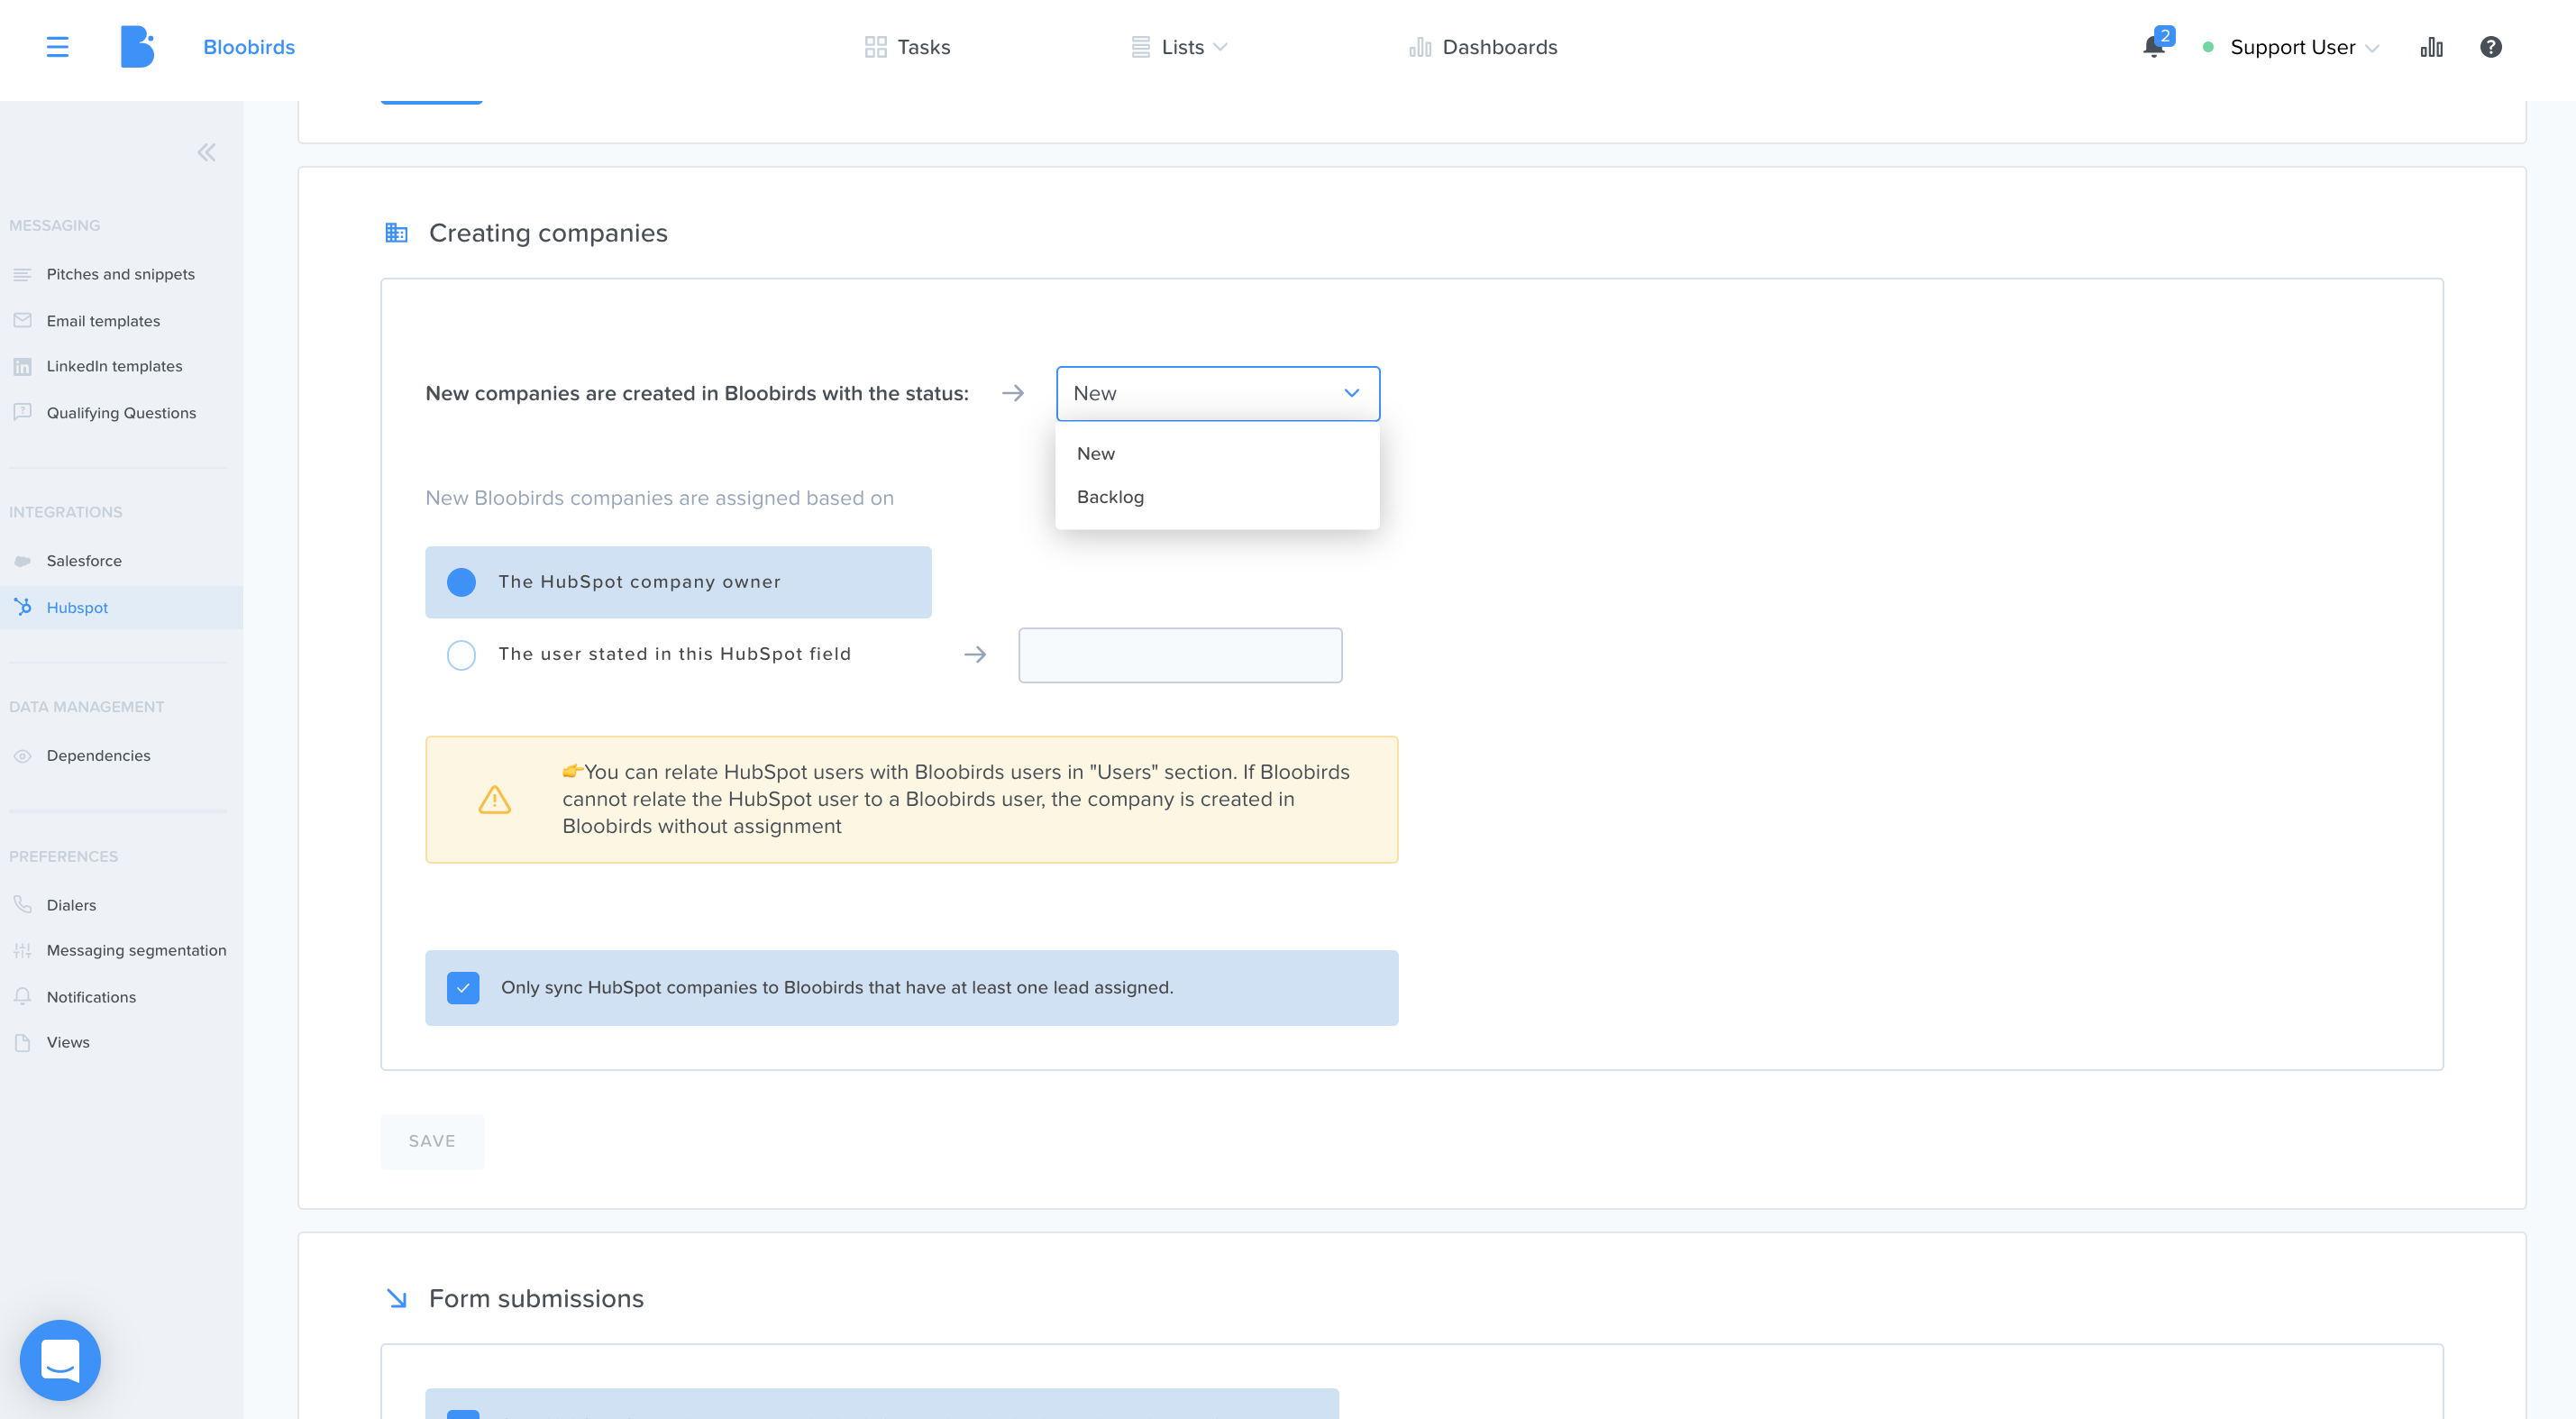Click the Tasks grid icon

tap(875, 47)
